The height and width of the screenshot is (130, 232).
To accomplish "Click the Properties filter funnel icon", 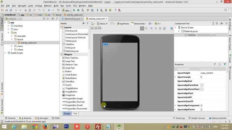I will coord(225,64).
